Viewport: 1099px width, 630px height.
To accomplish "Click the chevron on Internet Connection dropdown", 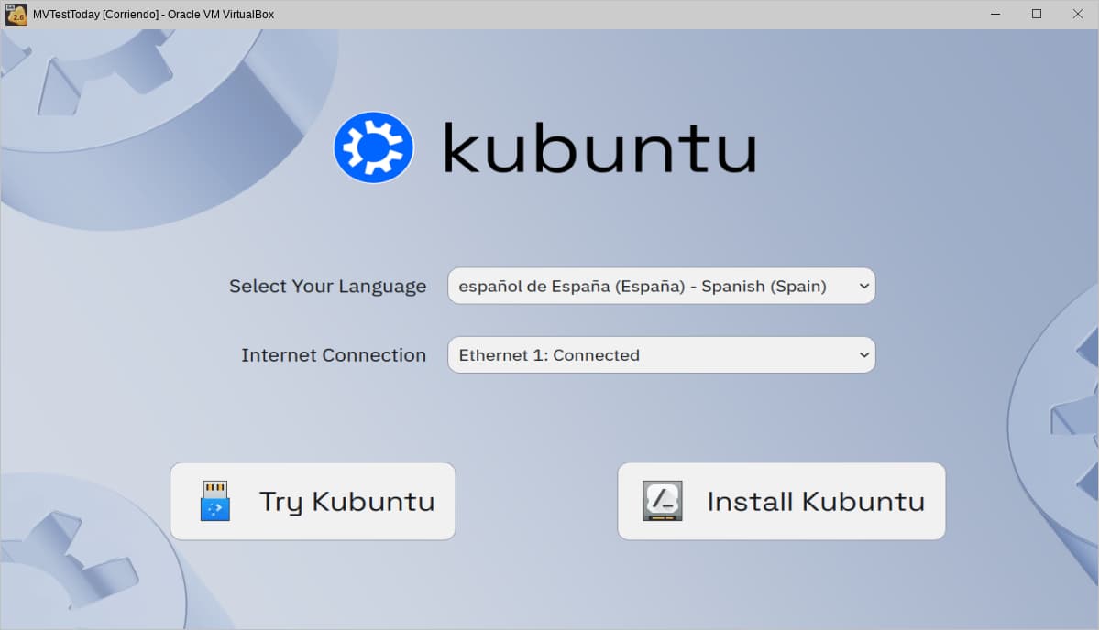I will pyautogui.click(x=863, y=355).
